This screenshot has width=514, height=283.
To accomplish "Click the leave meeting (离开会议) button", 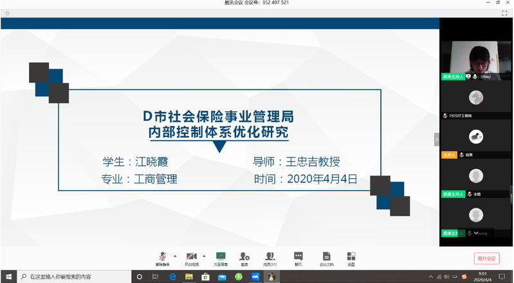I will coord(486,258).
